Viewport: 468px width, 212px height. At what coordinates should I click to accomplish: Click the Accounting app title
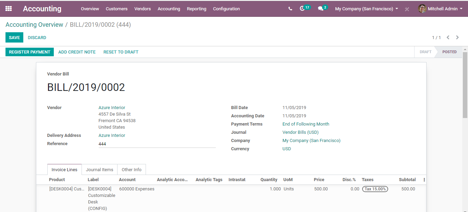(x=42, y=9)
